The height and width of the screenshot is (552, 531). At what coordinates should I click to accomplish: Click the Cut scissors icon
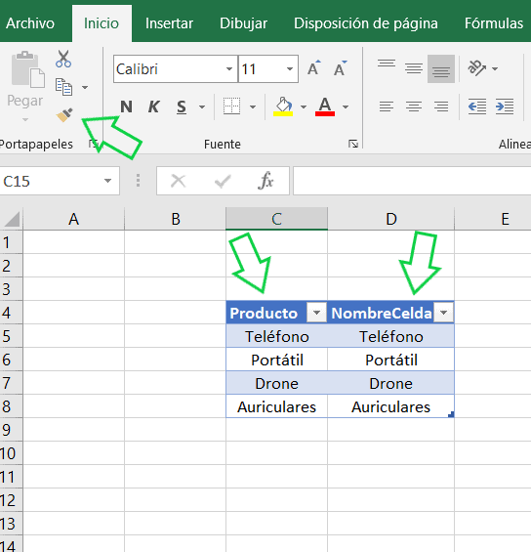(x=63, y=59)
